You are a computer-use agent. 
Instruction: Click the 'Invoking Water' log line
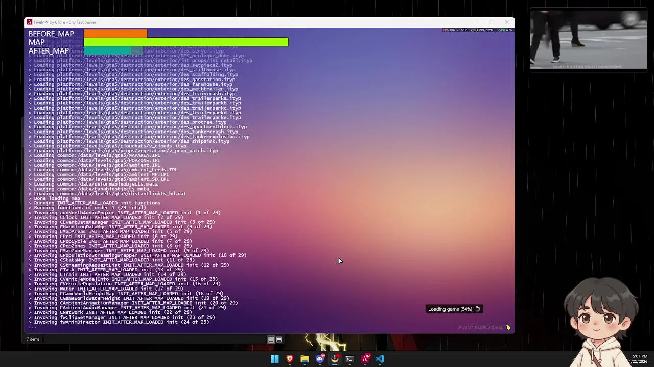pos(106,289)
